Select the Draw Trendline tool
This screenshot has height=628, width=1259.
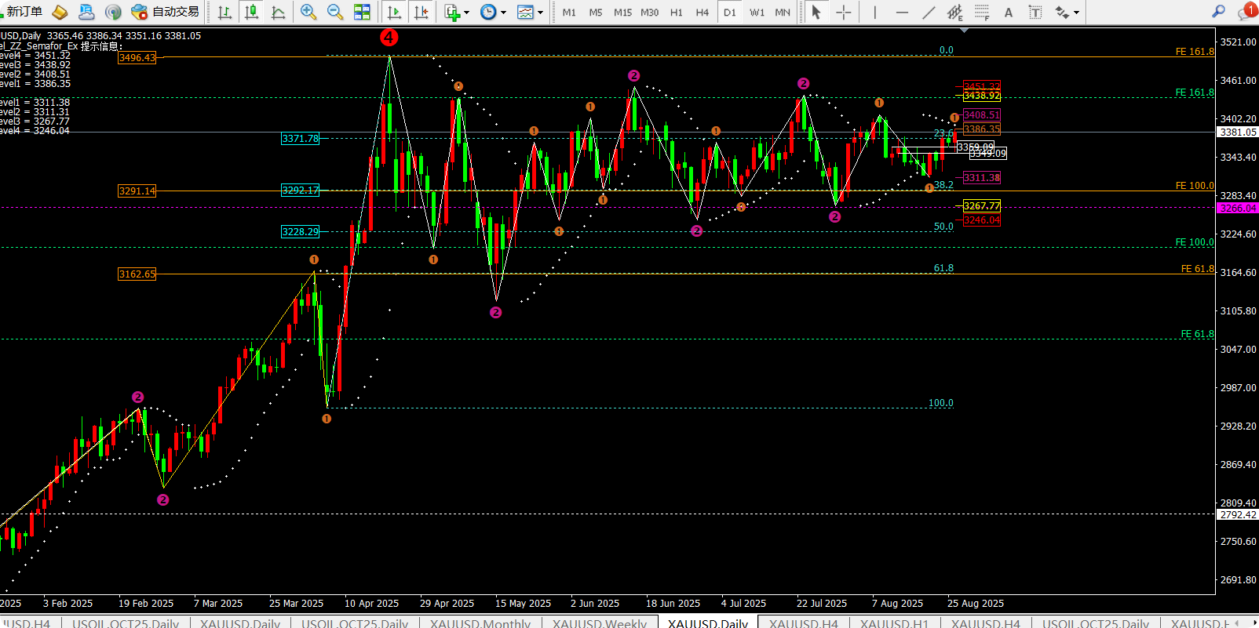[x=929, y=12]
